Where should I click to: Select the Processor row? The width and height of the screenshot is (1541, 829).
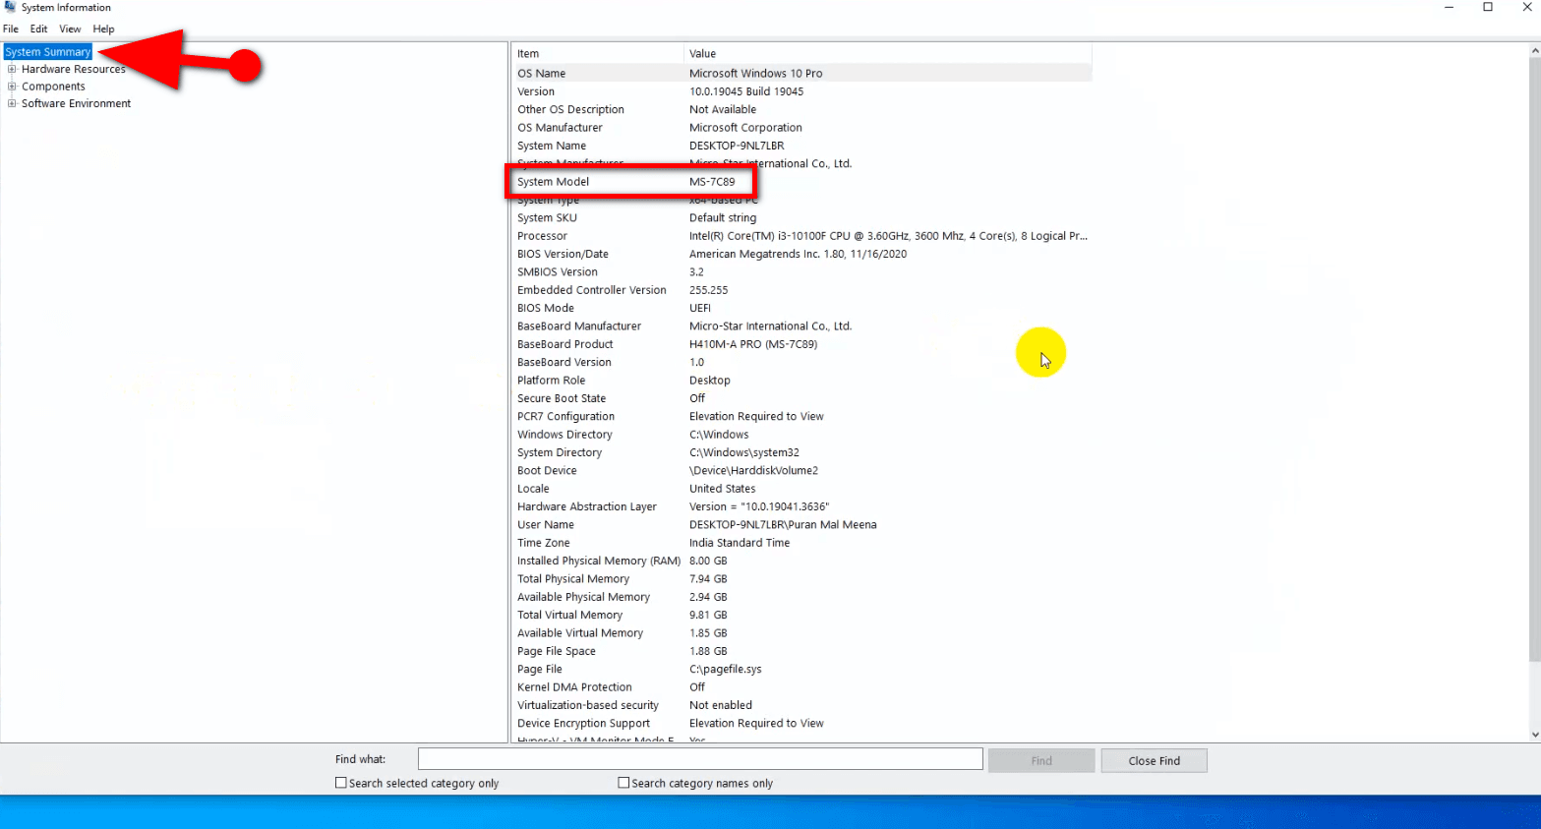coord(801,236)
